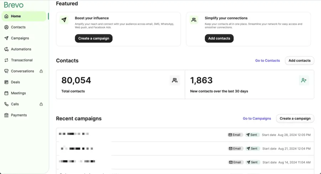321x174 pixels.
Task: Click the Home house icon
Action: pos(6,16)
